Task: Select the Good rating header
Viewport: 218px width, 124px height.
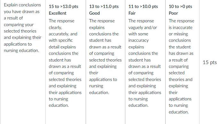Action: click(x=94, y=13)
